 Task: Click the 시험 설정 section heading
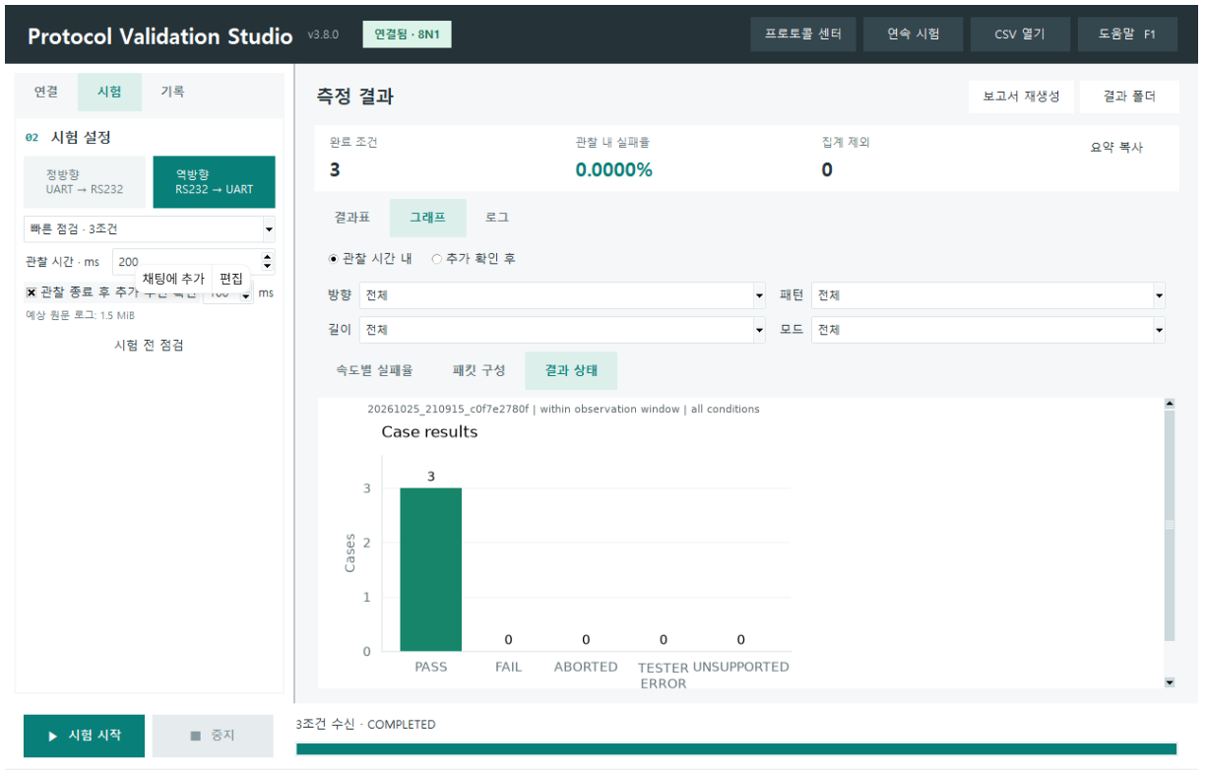[81, 137]
